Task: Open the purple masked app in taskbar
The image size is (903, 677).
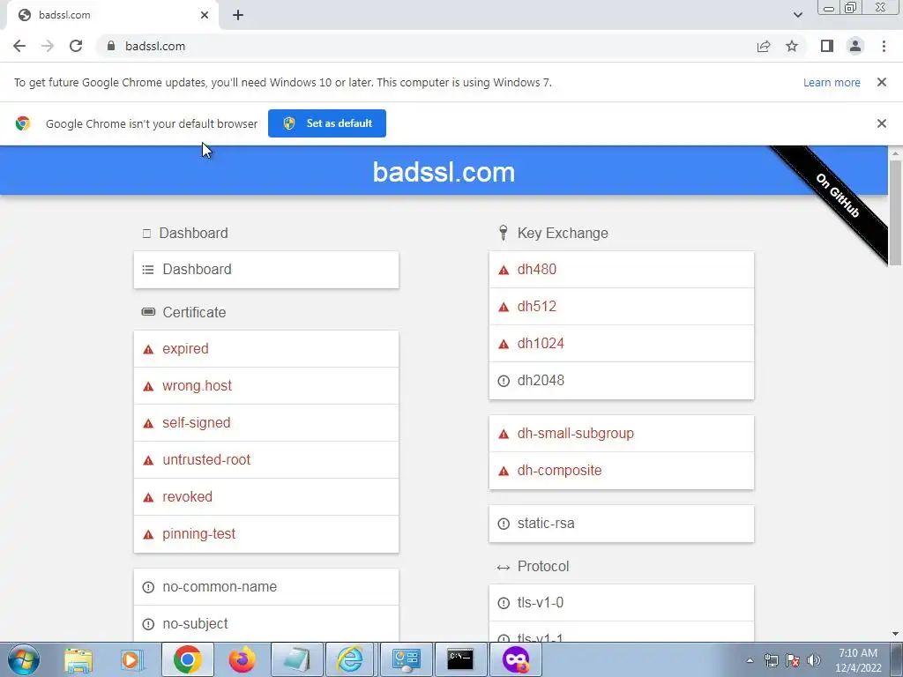Action: (x=515, y=659)
